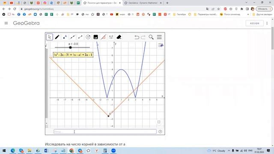Open the Graphics style bar toggle
This screenshot has height=154, width=274.
pos(161,45)
